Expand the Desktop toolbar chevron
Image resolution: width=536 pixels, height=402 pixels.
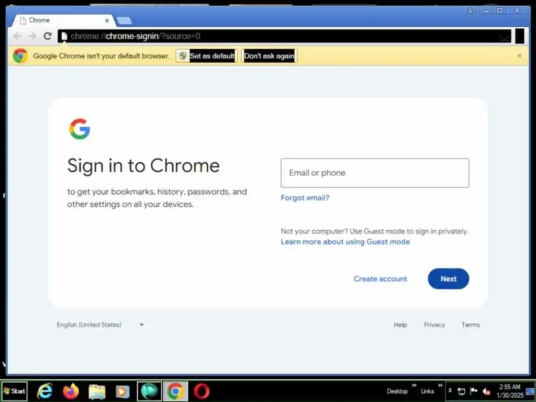(x=414, y=386)
